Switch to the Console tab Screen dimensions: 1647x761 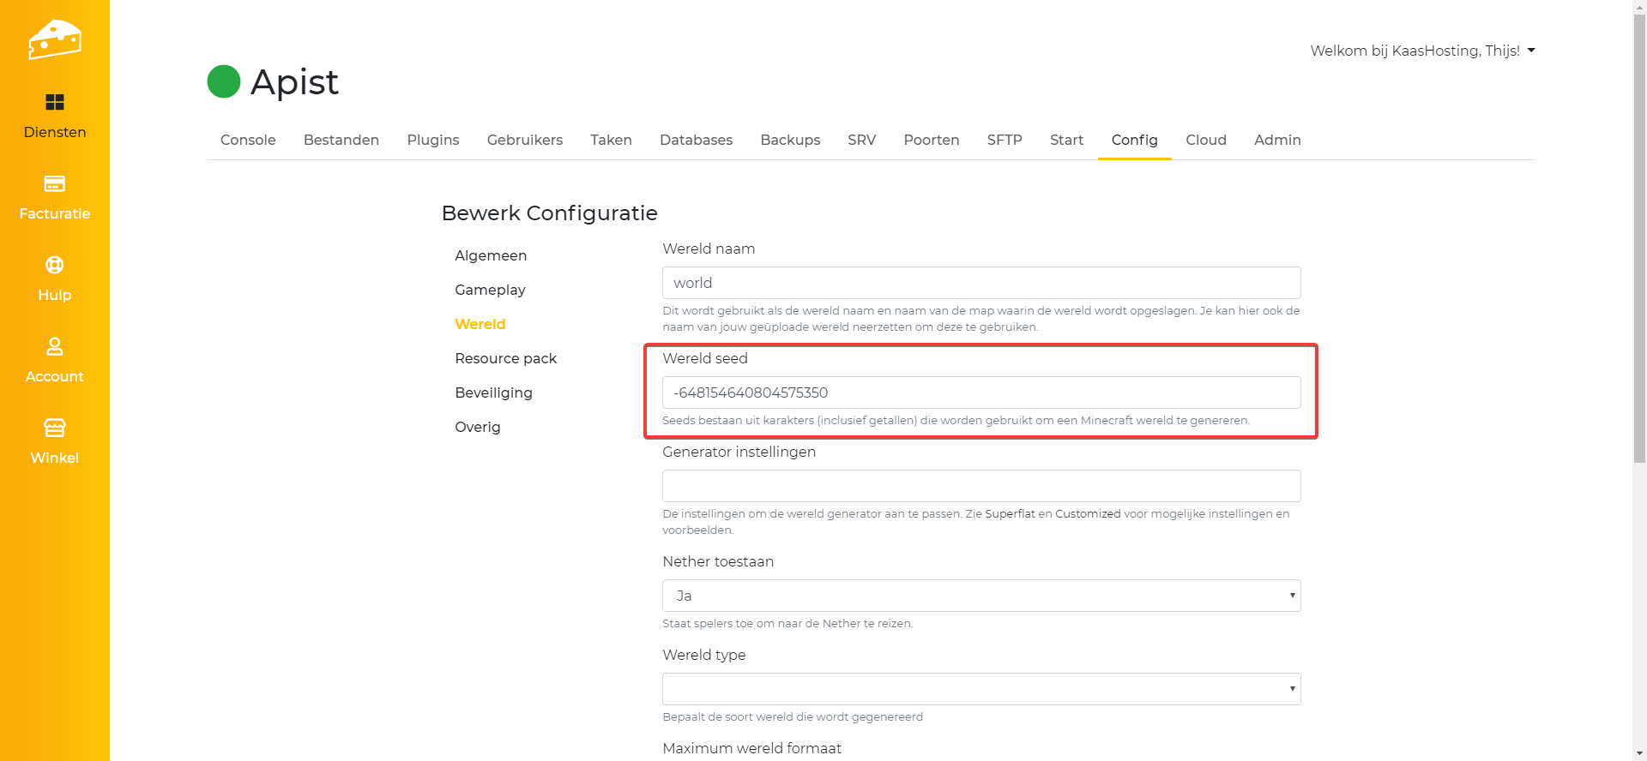[x=248, y=140]
